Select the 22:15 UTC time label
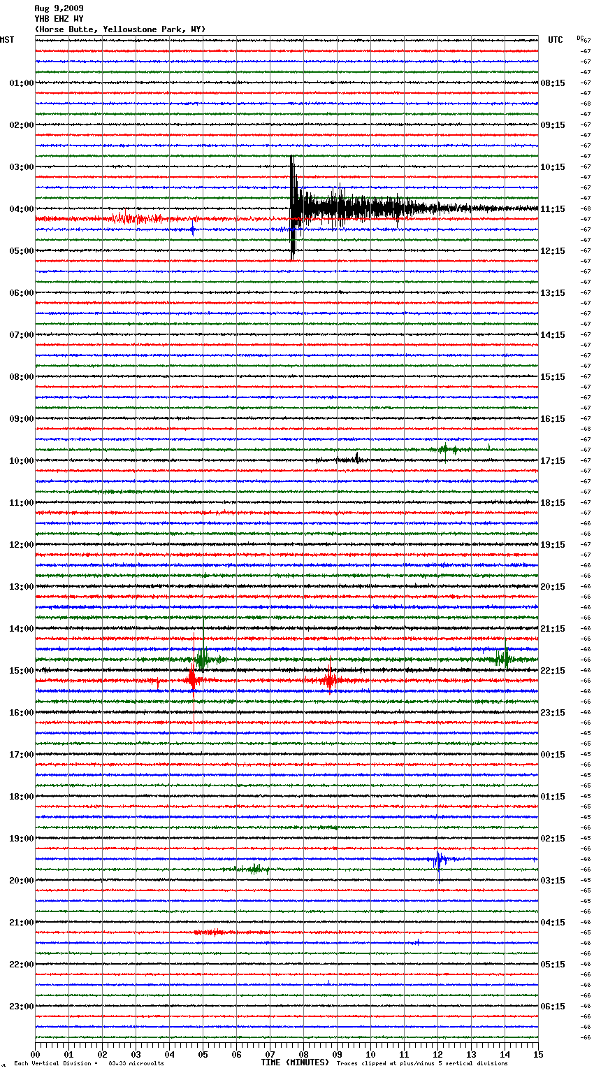The width and height of the screenshot is (594, 1073). 553,671
